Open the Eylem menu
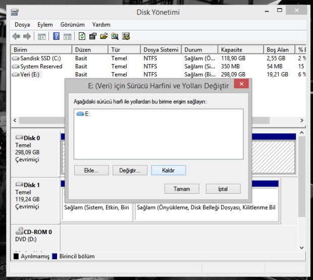Viewport: 313px width, 280px height. click(x=45, y=24)
